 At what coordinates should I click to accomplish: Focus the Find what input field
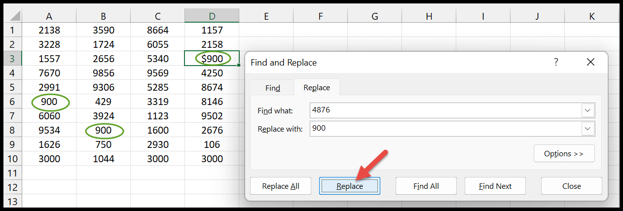coord(446,110)
